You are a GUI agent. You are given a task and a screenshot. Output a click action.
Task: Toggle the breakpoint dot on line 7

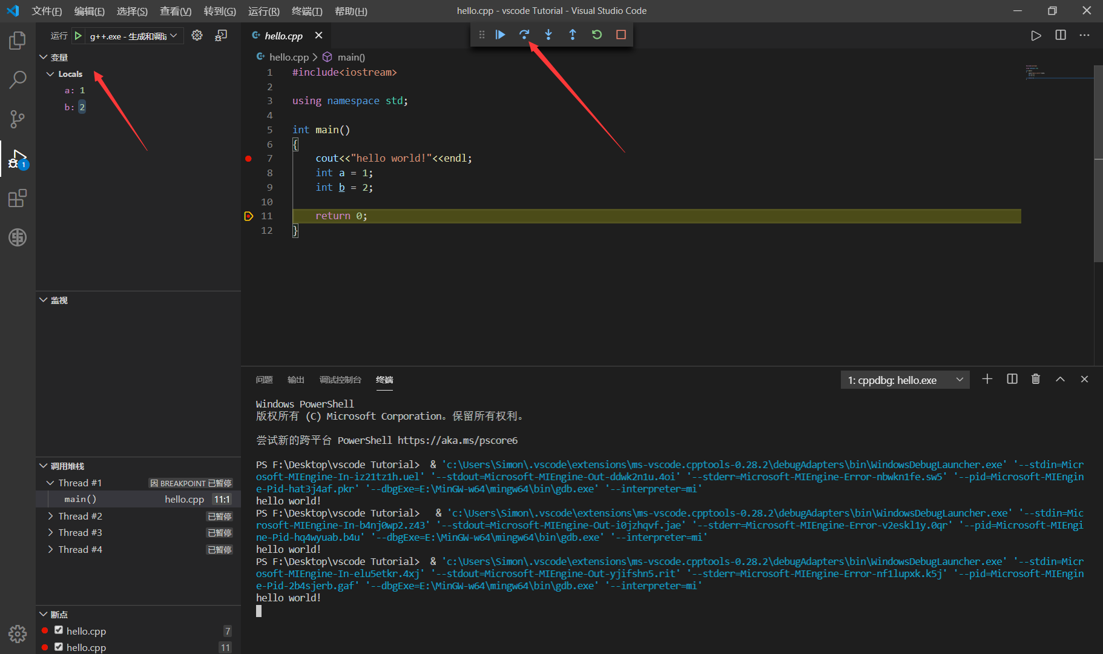pyautogui.click(x=248, y=159)
